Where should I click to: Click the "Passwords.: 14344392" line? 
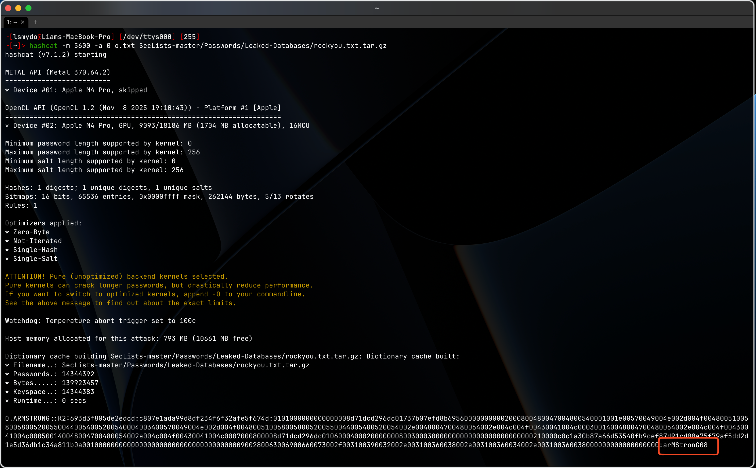click(x=50, y=374)
